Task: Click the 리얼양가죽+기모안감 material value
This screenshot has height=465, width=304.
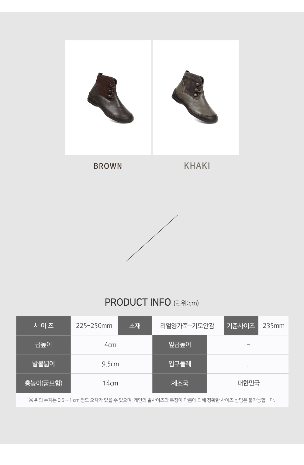Action: 188,326
